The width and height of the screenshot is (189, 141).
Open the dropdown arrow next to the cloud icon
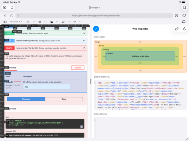[x=34, y=22]
